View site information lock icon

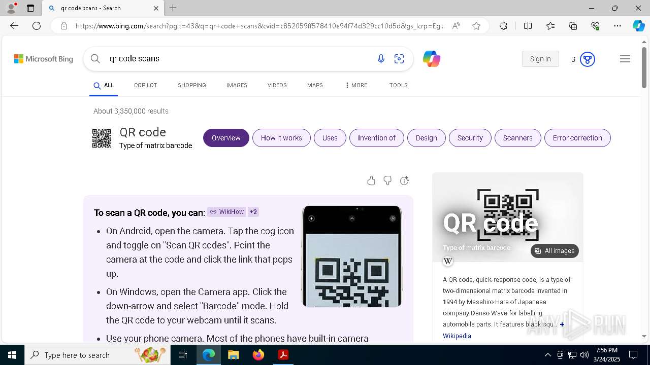(x=63, y=26)
